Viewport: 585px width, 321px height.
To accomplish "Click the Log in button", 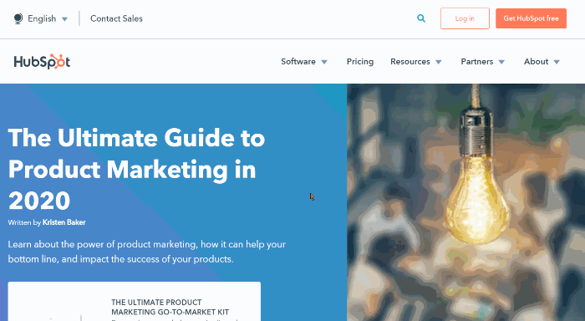I will pos(465,18).
